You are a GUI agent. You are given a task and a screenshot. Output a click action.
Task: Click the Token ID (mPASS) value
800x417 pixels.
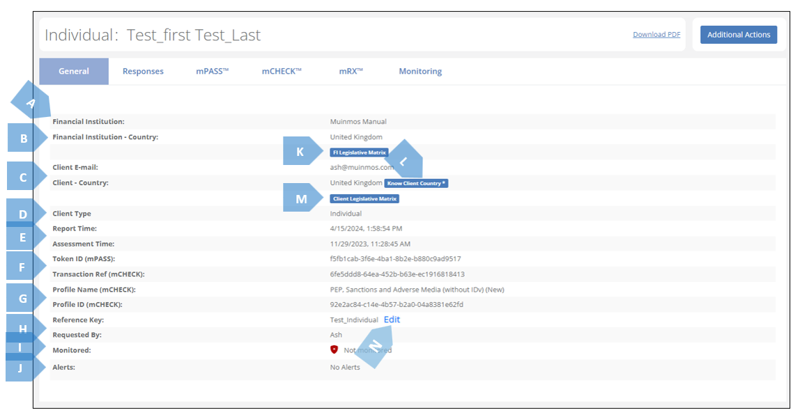(395, 259)
